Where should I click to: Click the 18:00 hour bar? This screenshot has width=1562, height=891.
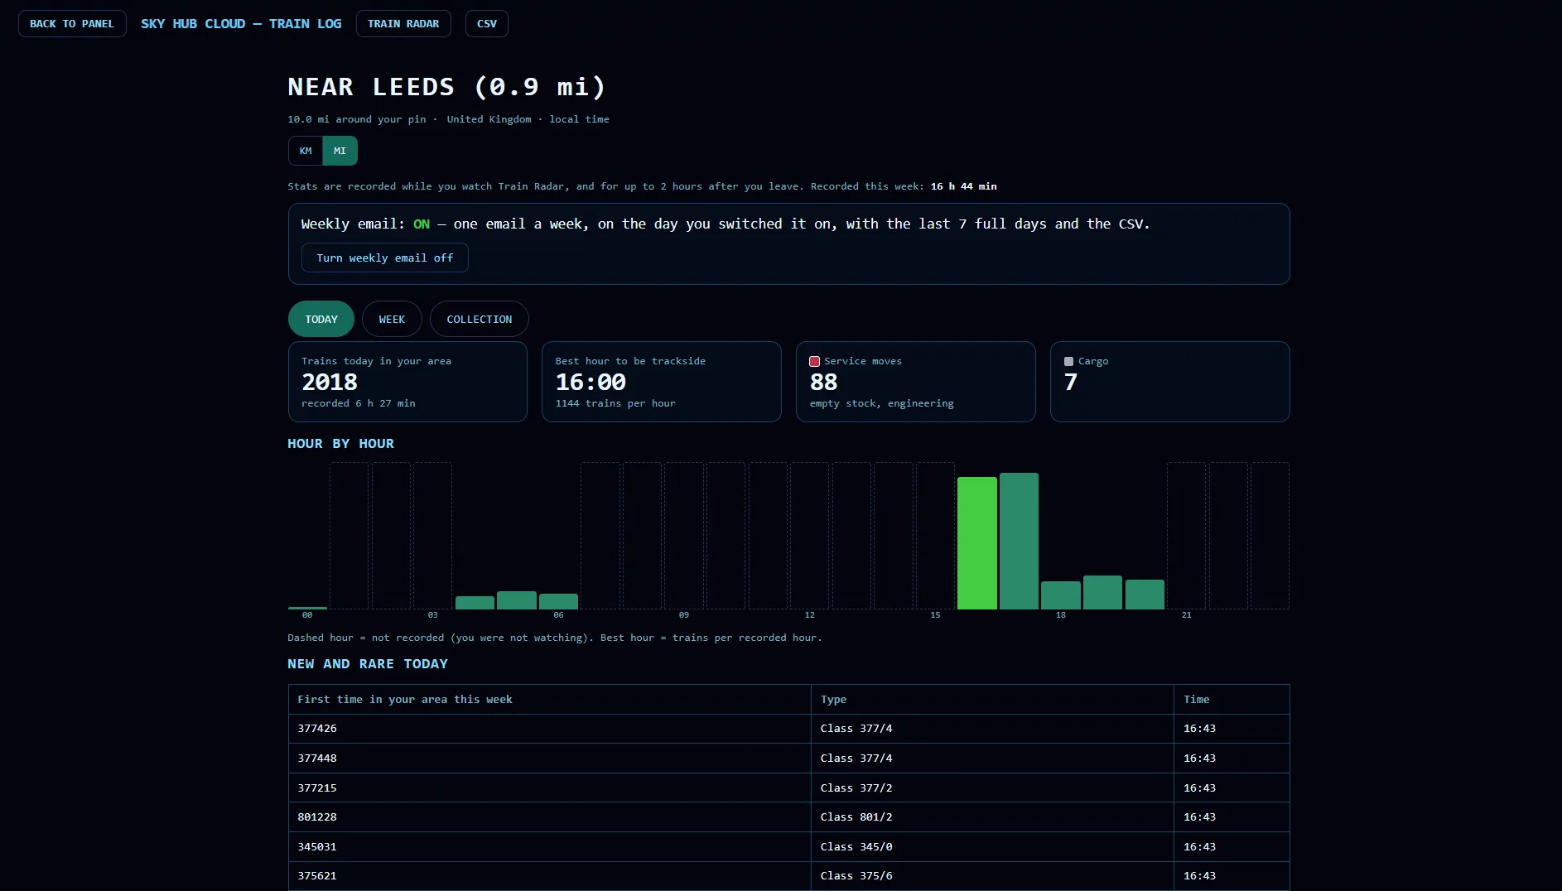click(1061, 595)
